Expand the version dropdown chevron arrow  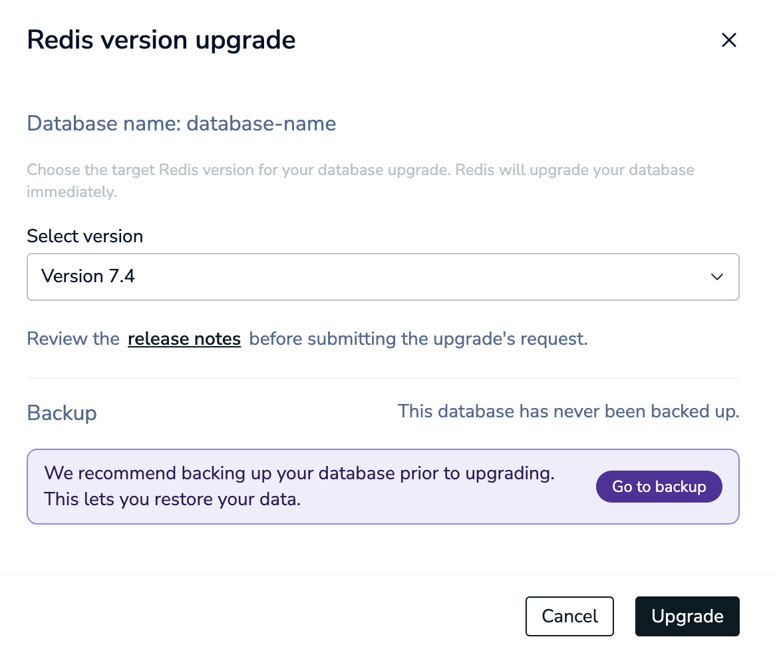coord(716,277)
